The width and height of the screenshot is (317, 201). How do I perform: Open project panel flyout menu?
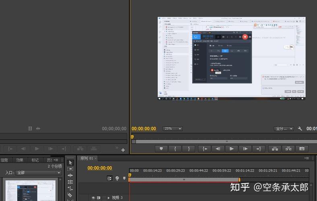click(56, 160)
